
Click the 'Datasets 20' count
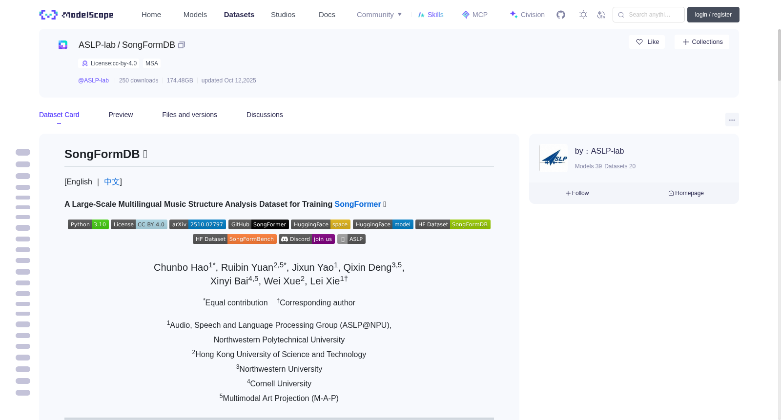pos(620,166)
